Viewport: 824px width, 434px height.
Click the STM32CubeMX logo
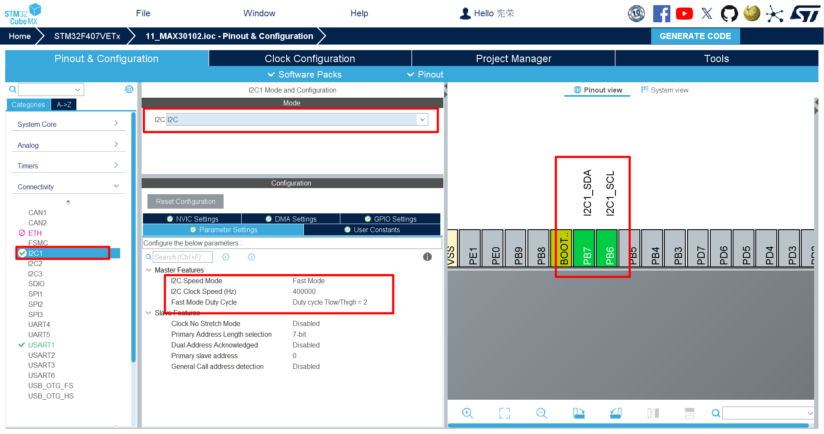[23, 14]
